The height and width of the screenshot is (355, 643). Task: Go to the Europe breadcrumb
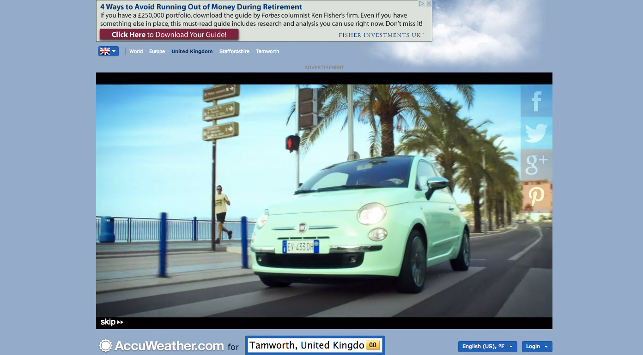tap(157, 51)
